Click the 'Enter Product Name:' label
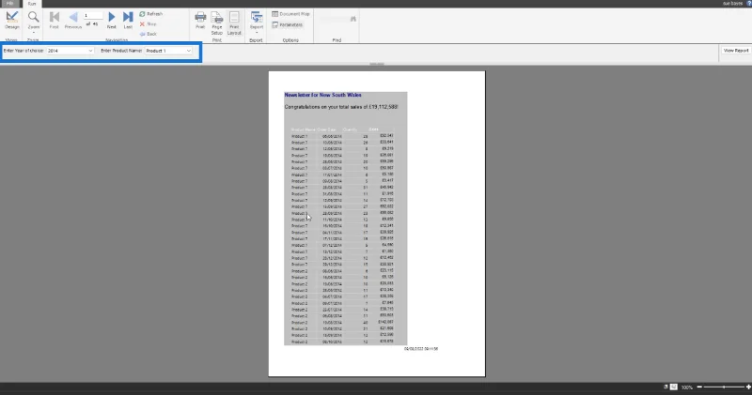This screenshot has height=395, width=752. point(121,51)
